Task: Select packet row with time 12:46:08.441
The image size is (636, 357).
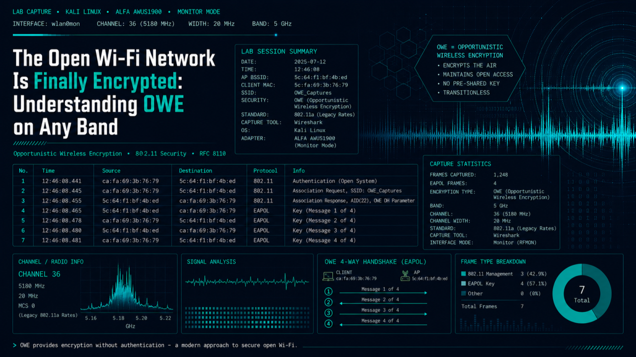Action: [x=215, y=181]
